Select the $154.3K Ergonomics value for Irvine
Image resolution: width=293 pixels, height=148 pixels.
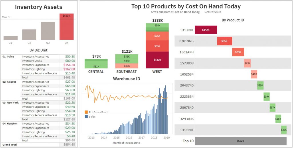point(69,65)
